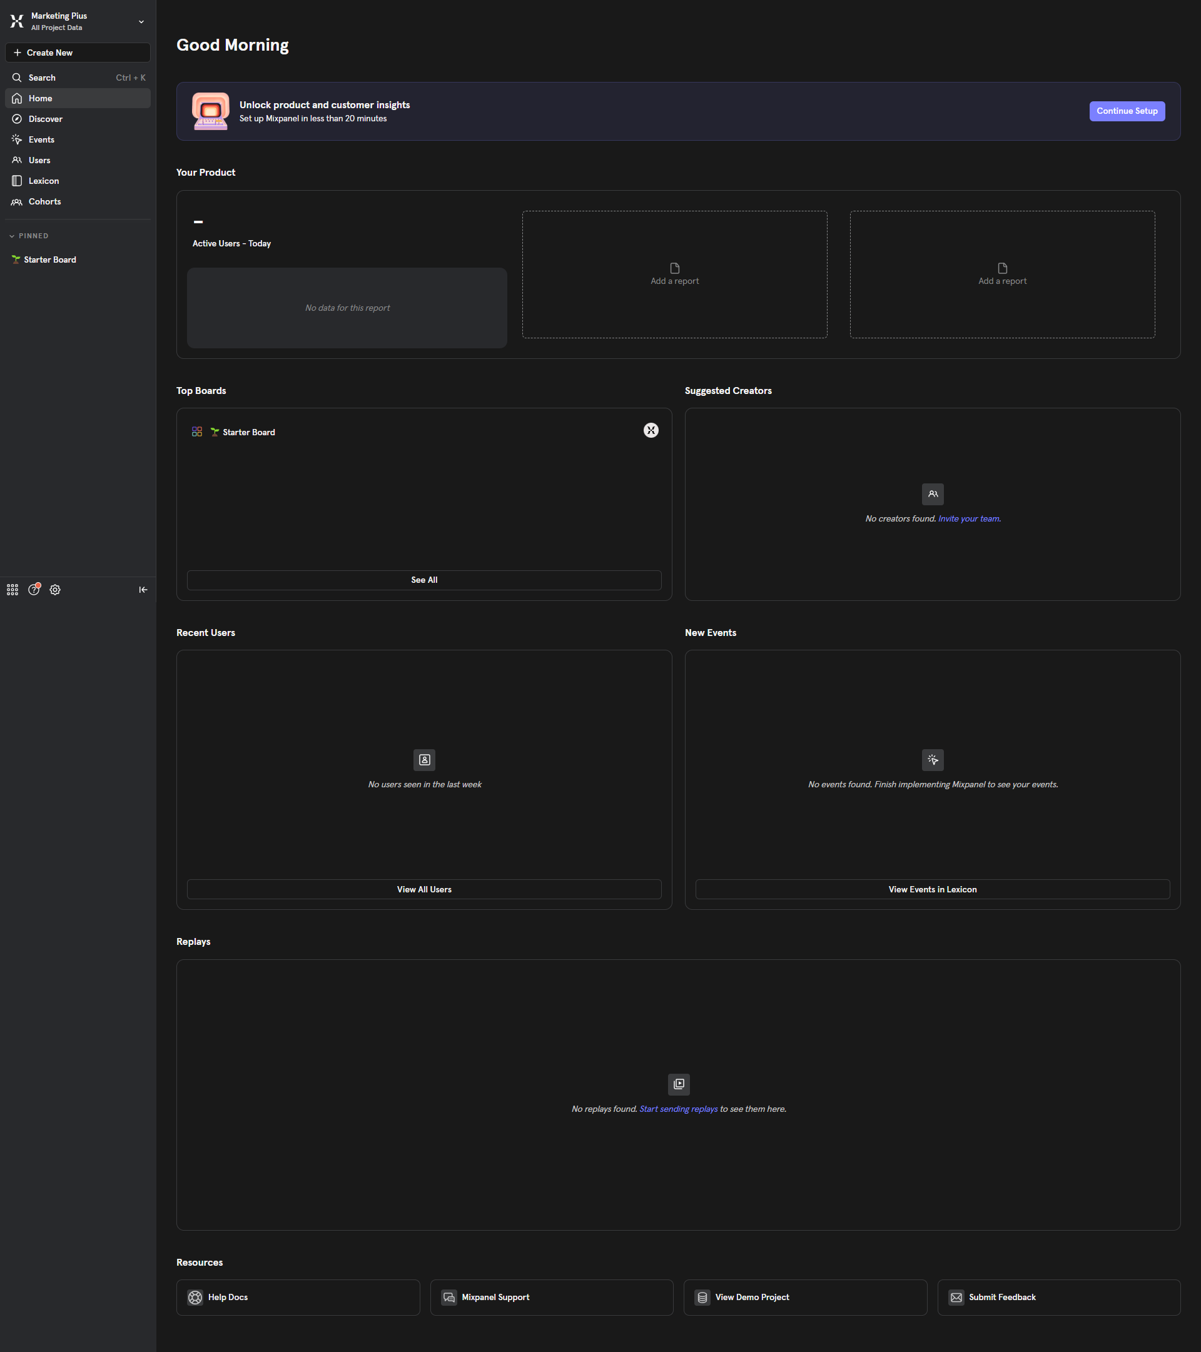Click the Continue Setup button
Image resolution: width=1201 pixels, height=1352 pixels.
1126,111
